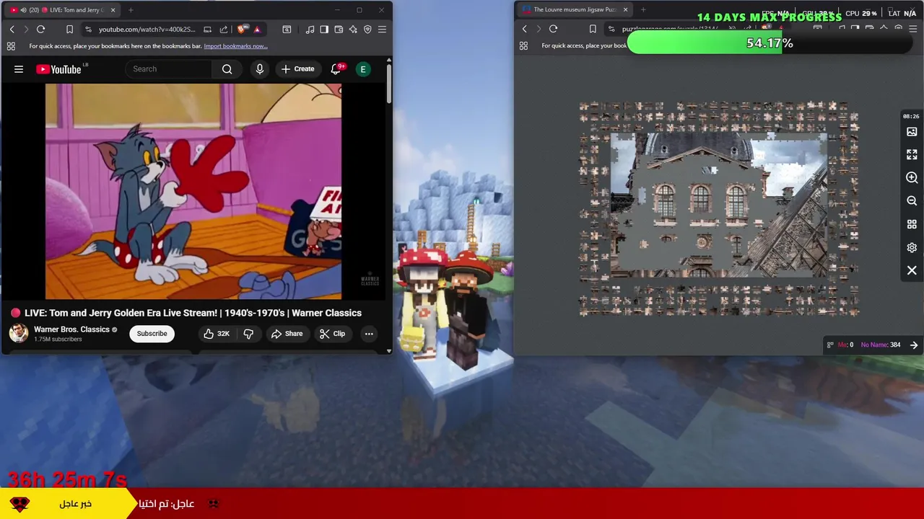Open the Brave Rewards triangle icon

[257, 29]
